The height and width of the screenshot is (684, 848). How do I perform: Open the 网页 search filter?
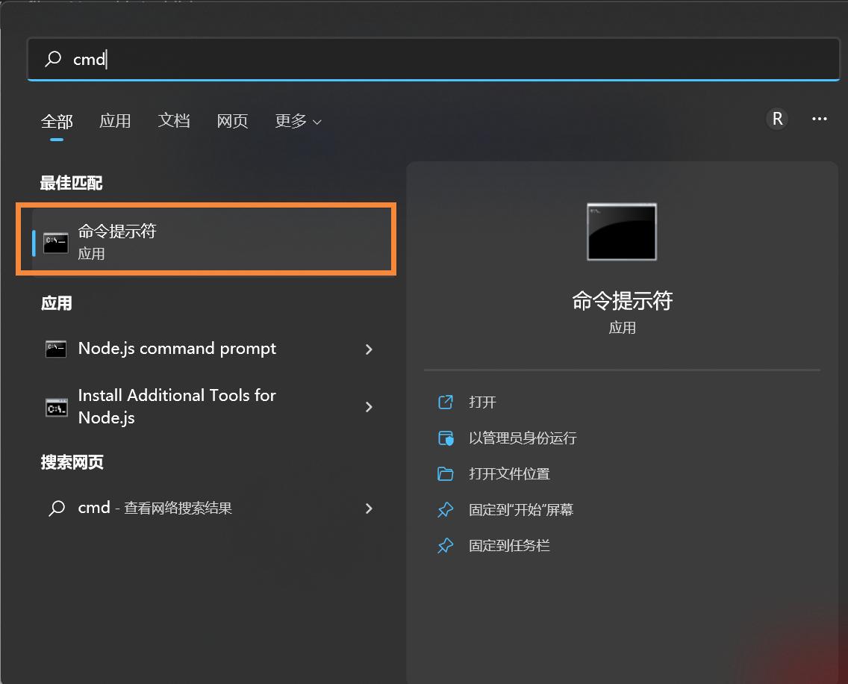pos(232,121)
